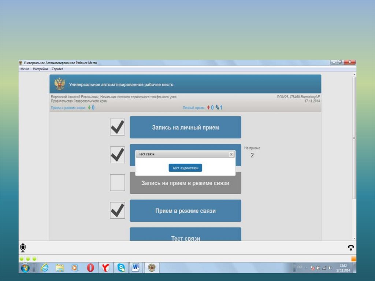The height and width of the screenshot is (281, 375).
Task: Click the Windows Start button
Action: 25,268
